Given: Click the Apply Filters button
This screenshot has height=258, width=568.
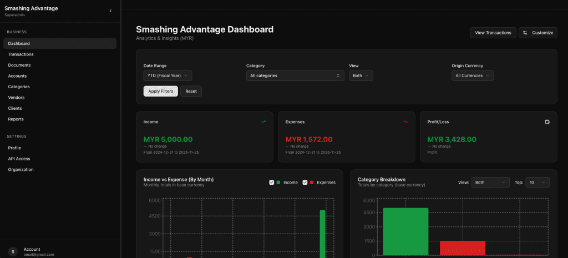Looking at the screenshot, I should 160,92.
